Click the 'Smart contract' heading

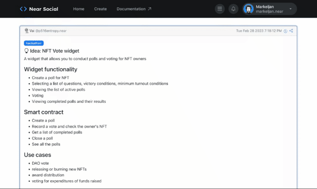44,112
